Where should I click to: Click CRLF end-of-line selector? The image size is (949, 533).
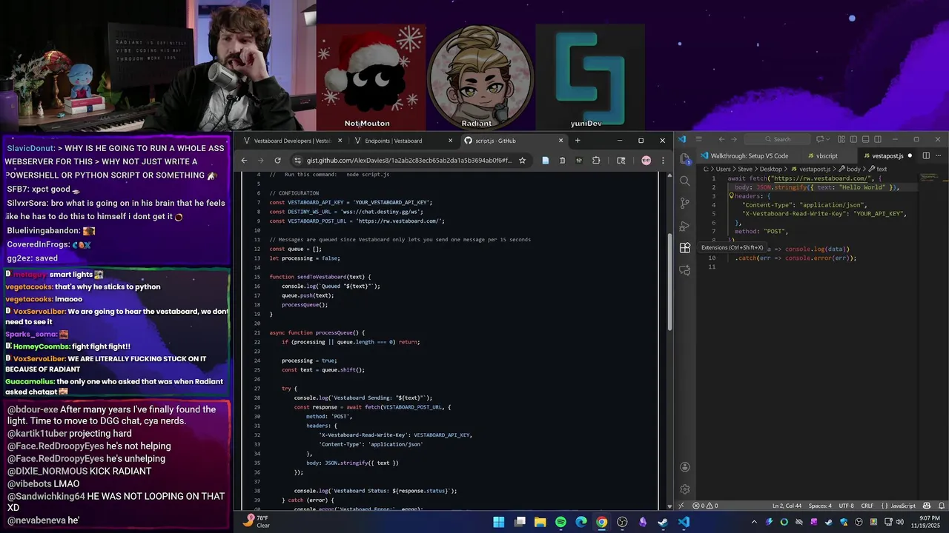pyautogui.click(x=867, y=506)
